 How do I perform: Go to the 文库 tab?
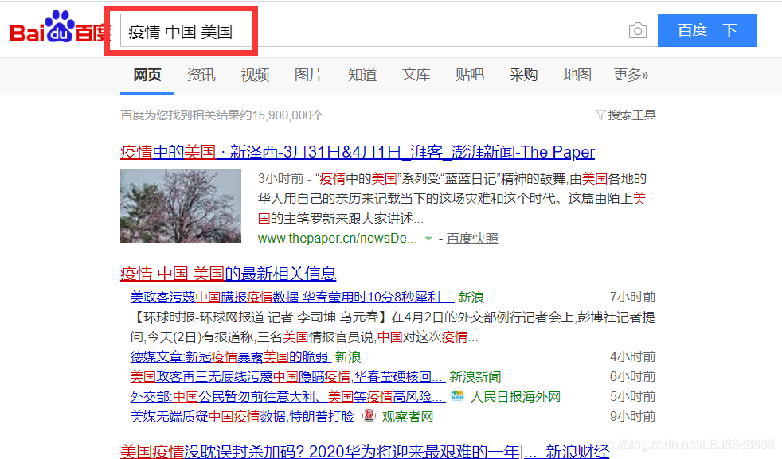[x=416, y=75]
